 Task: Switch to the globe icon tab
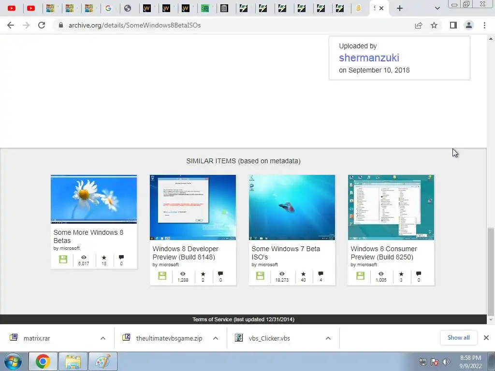point(128,8)
